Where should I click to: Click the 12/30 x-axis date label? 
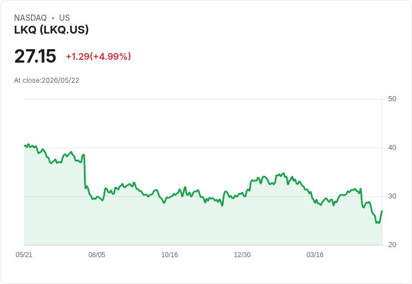pyautogui.click(x=242, y=254)
